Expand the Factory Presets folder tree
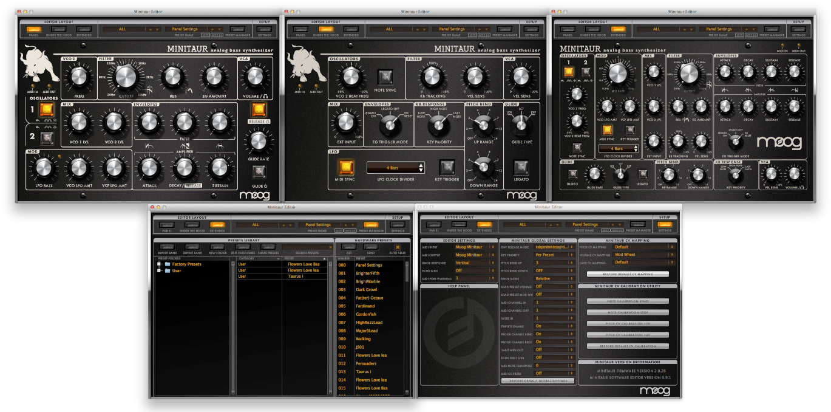831x412 pixels. coord(160,264)
